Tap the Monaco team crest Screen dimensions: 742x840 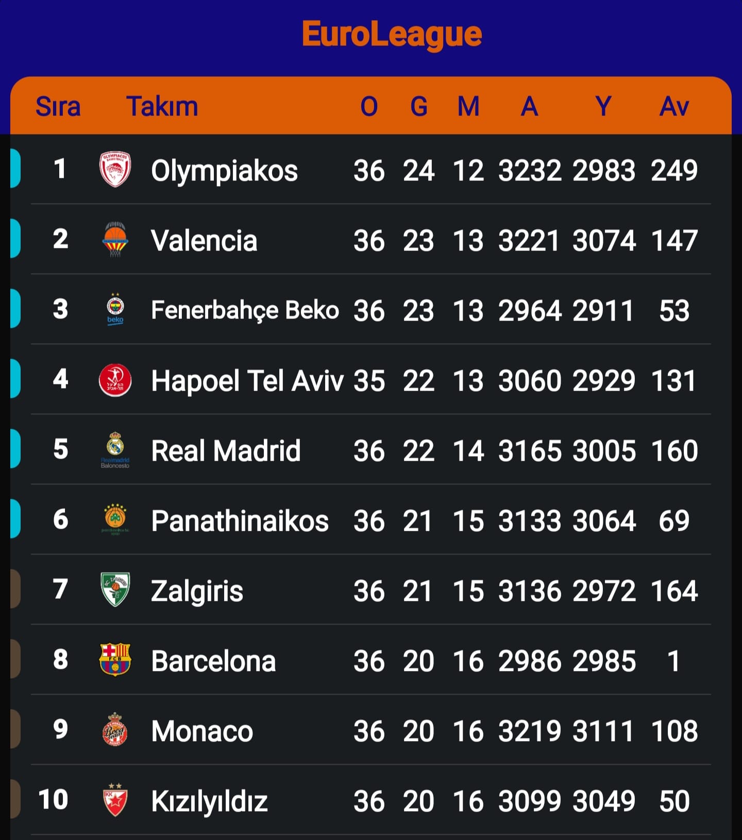(115, 730)
